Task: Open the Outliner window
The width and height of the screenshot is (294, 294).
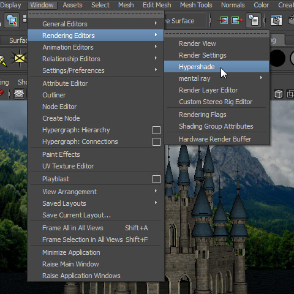Action: point(96,95)
